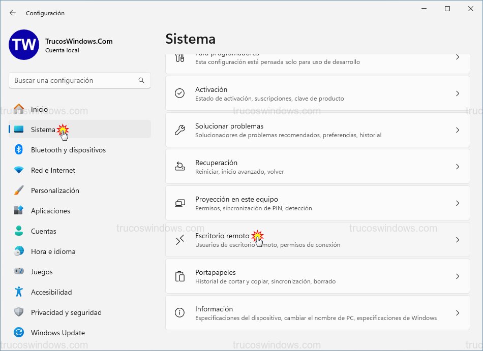Image resolution: width=483 pixels, height=351 pixels.
Task: Select the globe icon for Red e Internet
Action: [x=19, y=170]
